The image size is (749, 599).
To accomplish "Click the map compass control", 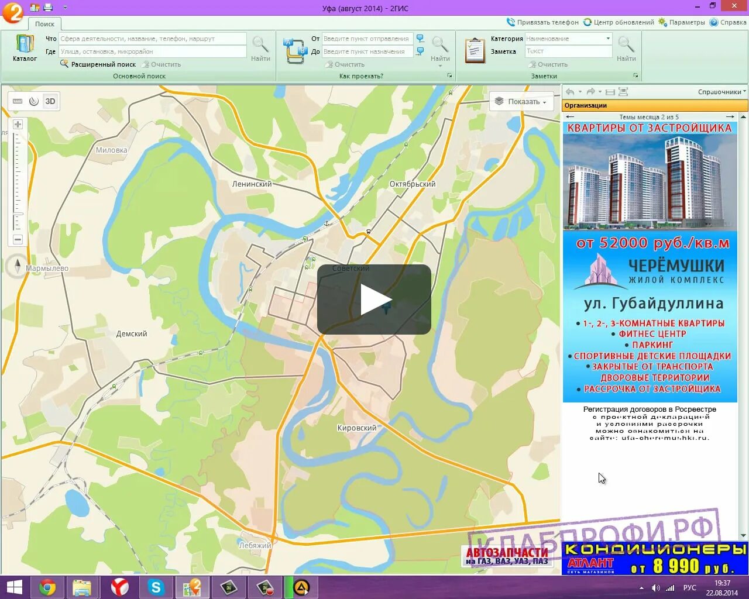I will [18, 266].
